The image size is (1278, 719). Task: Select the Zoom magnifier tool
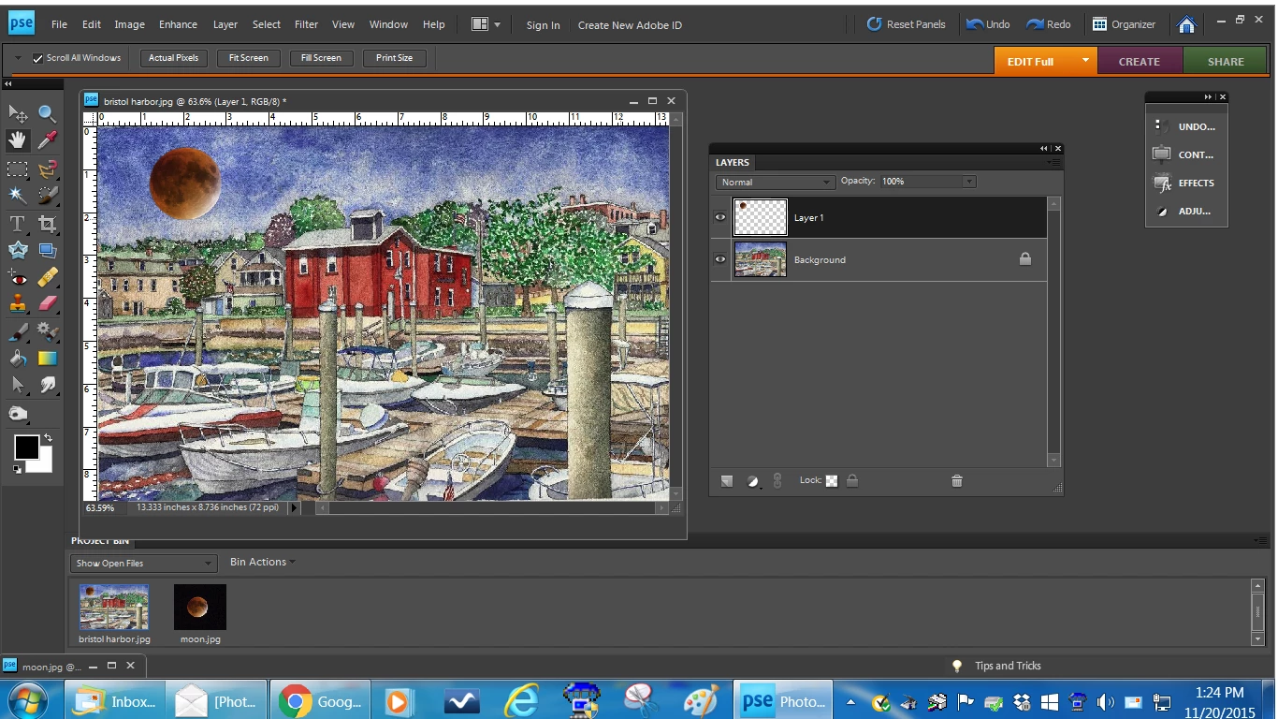pyautogui.click(x=47, y=113)
